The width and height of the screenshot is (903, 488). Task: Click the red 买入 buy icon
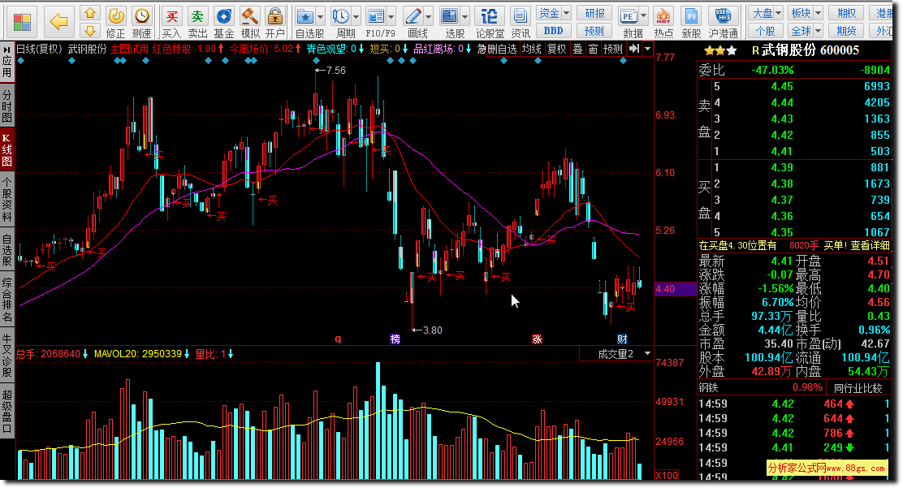coord(171,22)
